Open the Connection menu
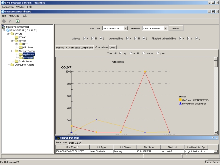The image size is (220, 165). point(8,7)
